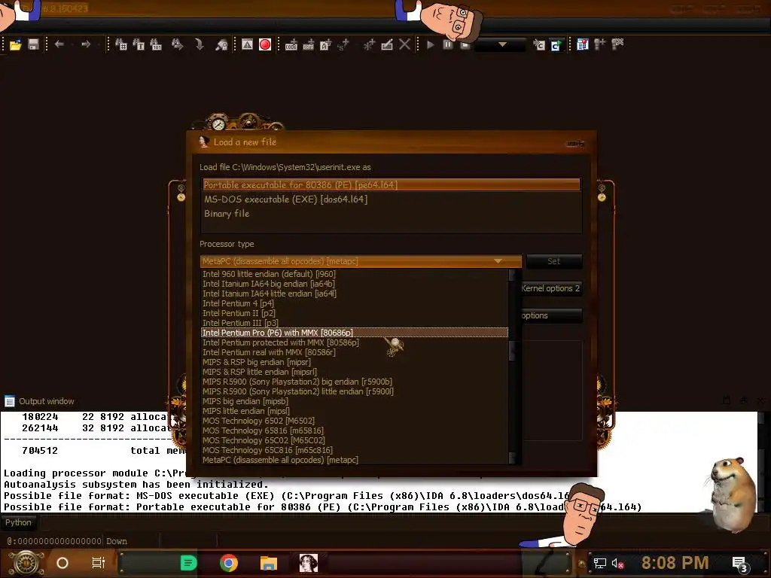Open Google Chrome from the taskbar

tap(229, 563)
